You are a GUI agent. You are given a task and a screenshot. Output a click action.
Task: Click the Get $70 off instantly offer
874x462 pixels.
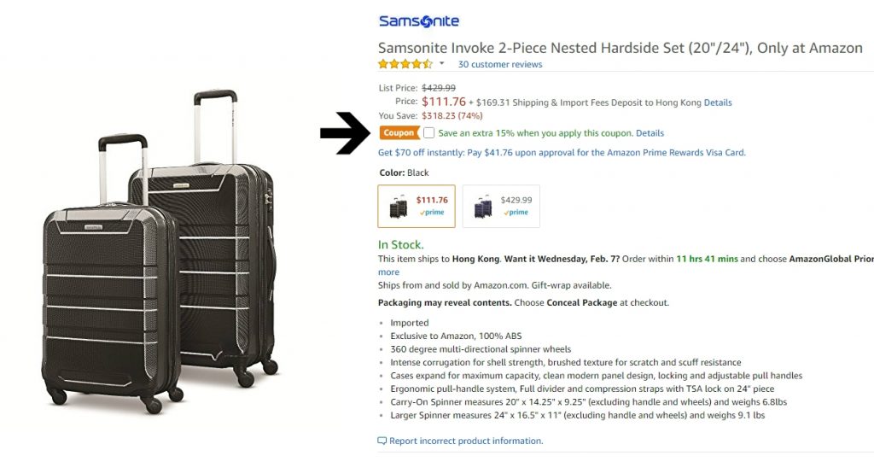coord(562,153)
